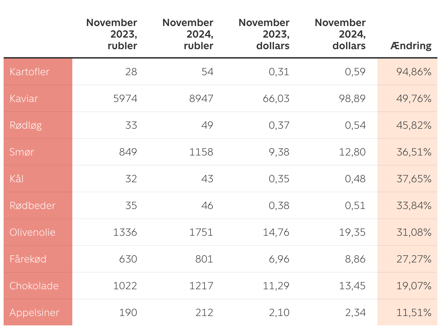Select the Smør 849 rubler value
This screenshot has width=441, height=329.
[128, 152]
